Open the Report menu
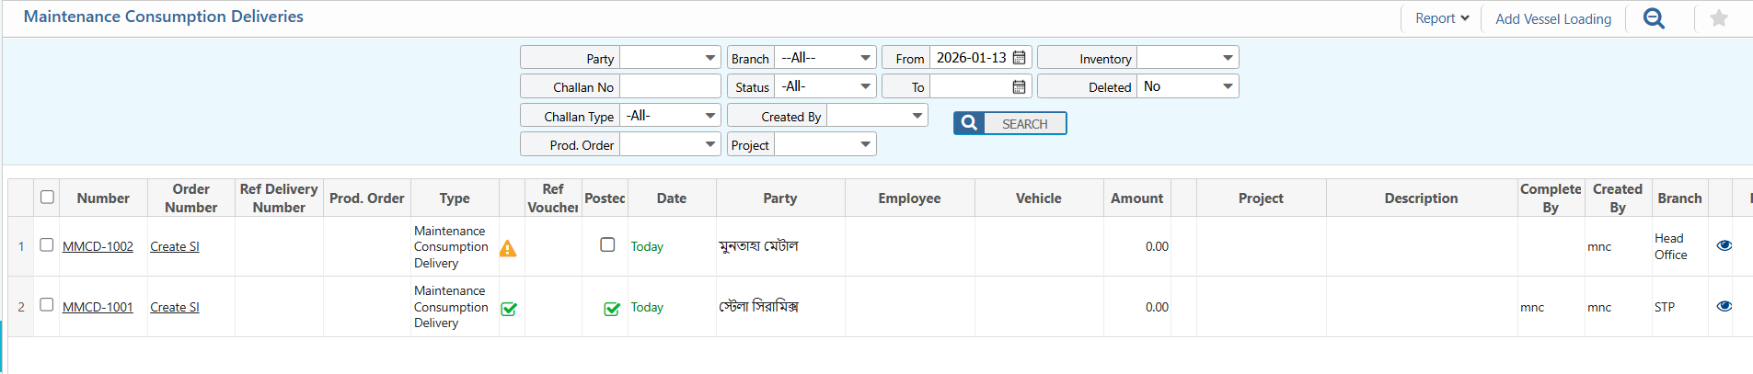 click(1442, 18)
